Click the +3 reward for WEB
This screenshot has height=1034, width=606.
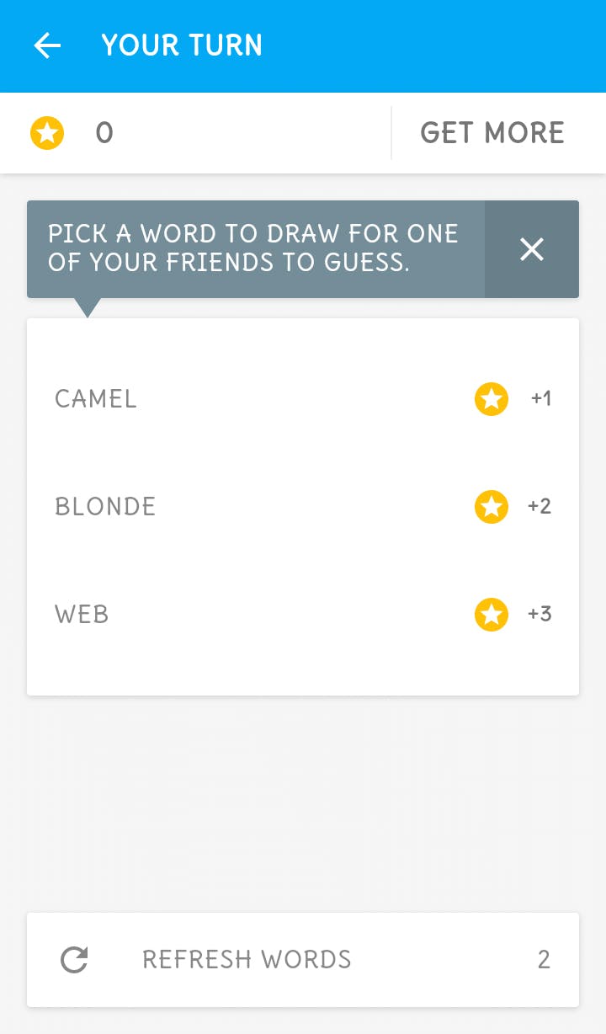(x=540, y=615)
